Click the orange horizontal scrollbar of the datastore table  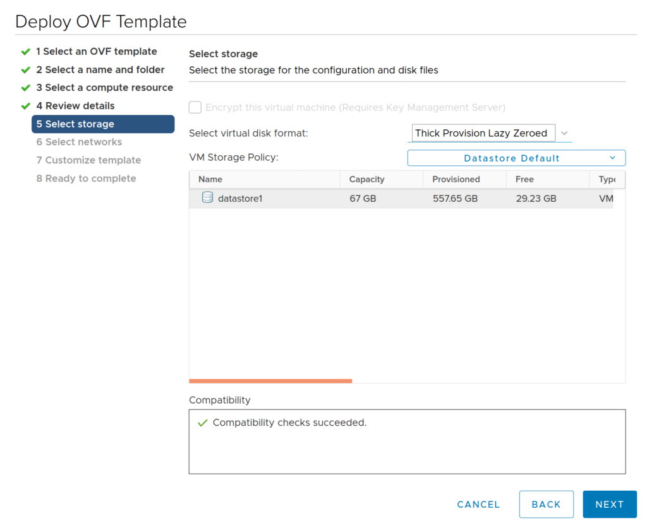pyautogui.click(x=270, y=381)
